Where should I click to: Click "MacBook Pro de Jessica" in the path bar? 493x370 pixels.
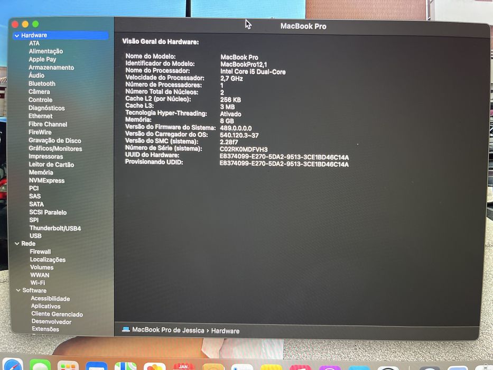168,330
